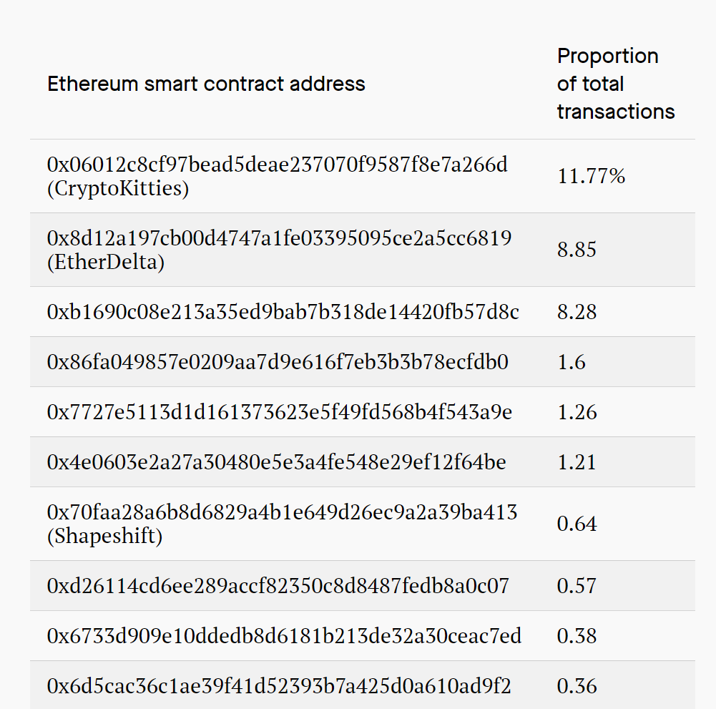This screenshot has width=716, height=709.
Task: Select address starting with 0x6d5cac36c1ae
Action: pyautogui.click(x=278, y=686)
